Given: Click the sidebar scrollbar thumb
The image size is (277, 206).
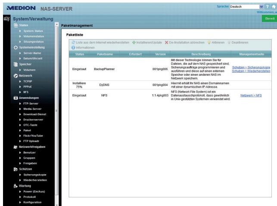Looking at the screenshot, I should (57, 111).
